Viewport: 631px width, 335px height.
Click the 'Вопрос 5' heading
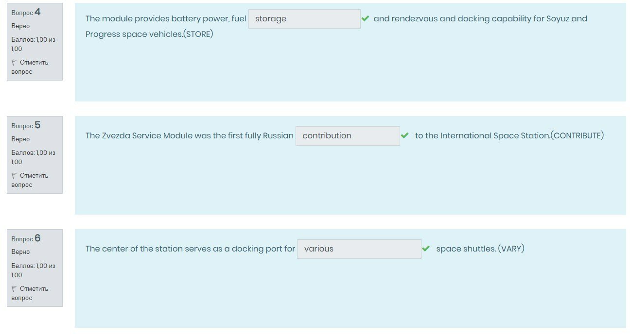(26, 126)
